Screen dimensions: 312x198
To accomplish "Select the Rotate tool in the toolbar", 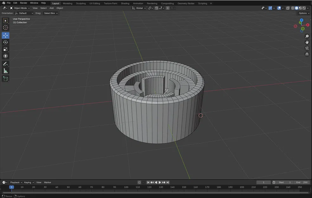I will click(x=5, y=42).
